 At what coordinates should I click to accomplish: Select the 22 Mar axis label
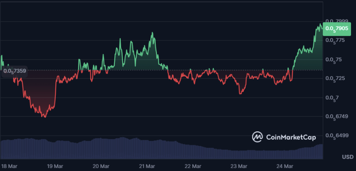pyautogui.click(x=193, y=166)
